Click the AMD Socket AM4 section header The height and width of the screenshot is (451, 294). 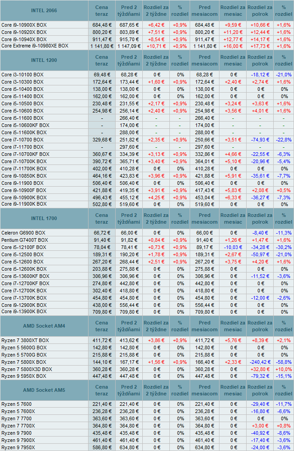(x=44, y=326)
